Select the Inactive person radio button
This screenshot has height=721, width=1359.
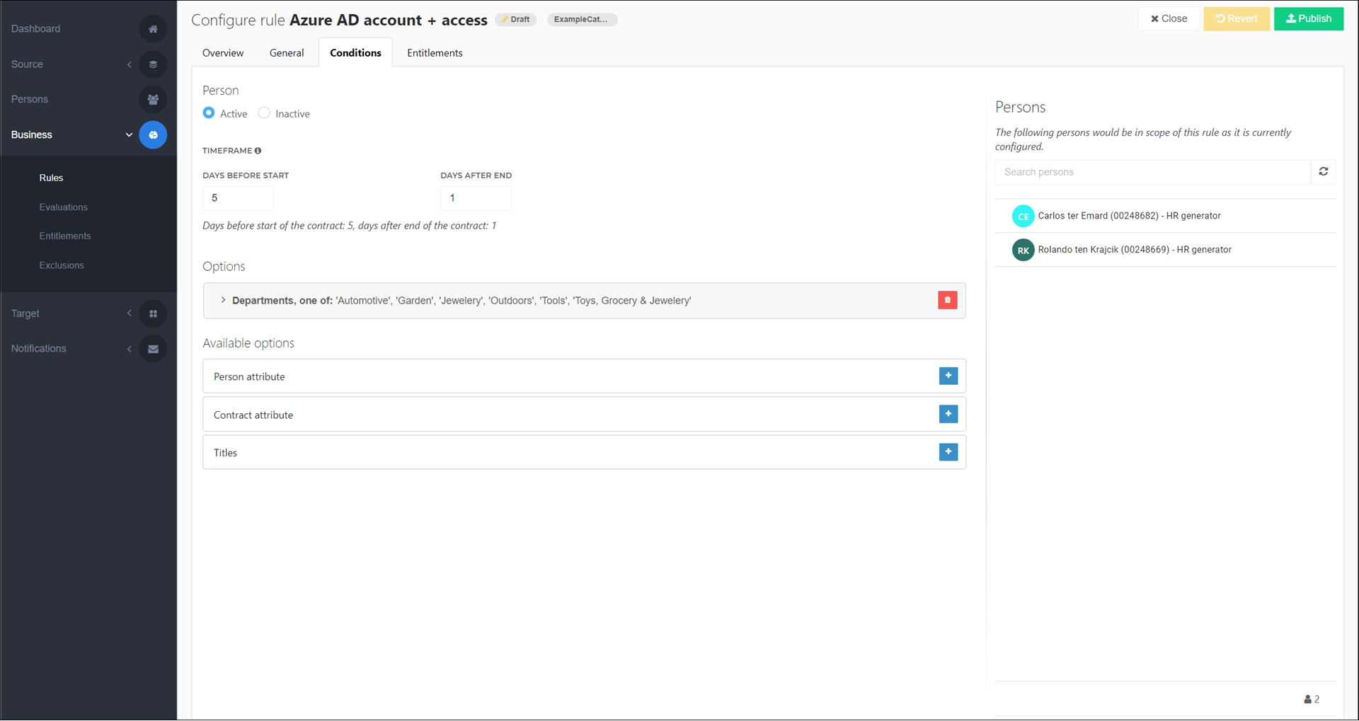pos(264,113)
